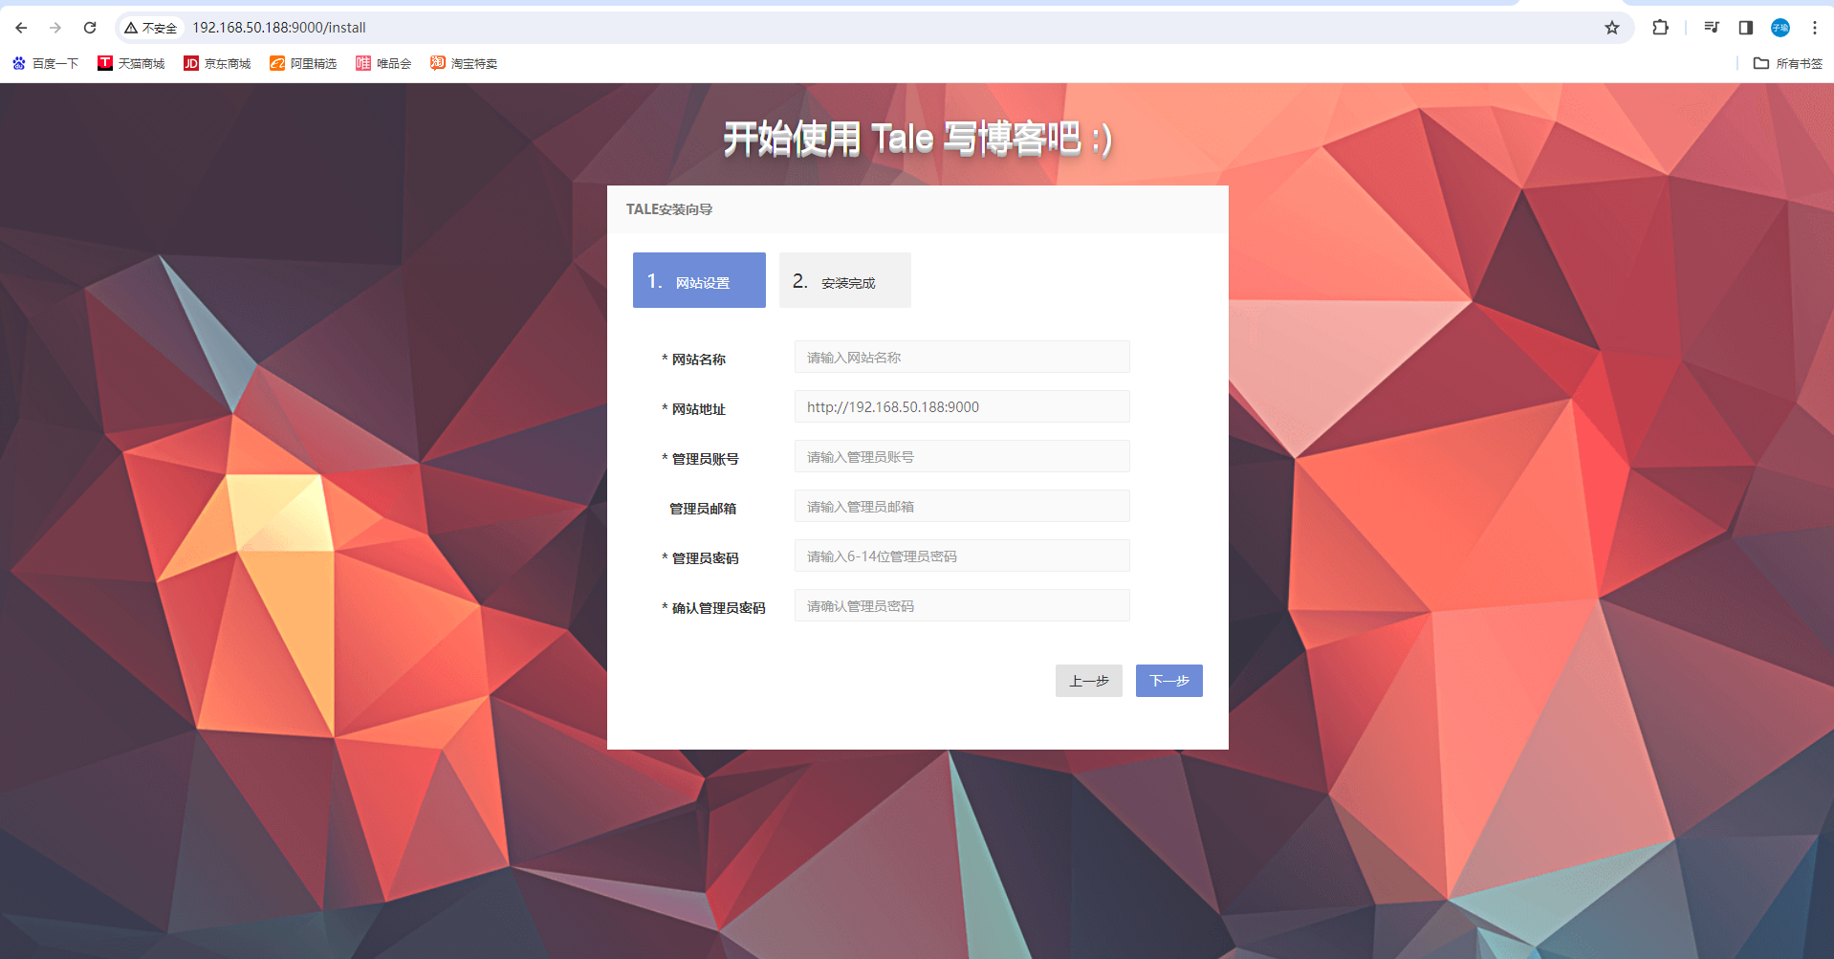Click the 管理员邮箱 label
This screenshot has width=1834, height=959.
tap(703, 509)
